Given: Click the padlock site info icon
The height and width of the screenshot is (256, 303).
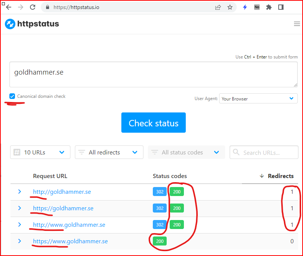Looking at the screenshot, I should (x=47, y=7).
